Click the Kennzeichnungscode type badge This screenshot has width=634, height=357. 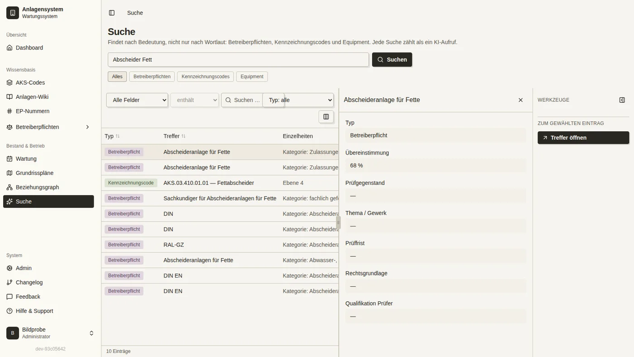131,183
